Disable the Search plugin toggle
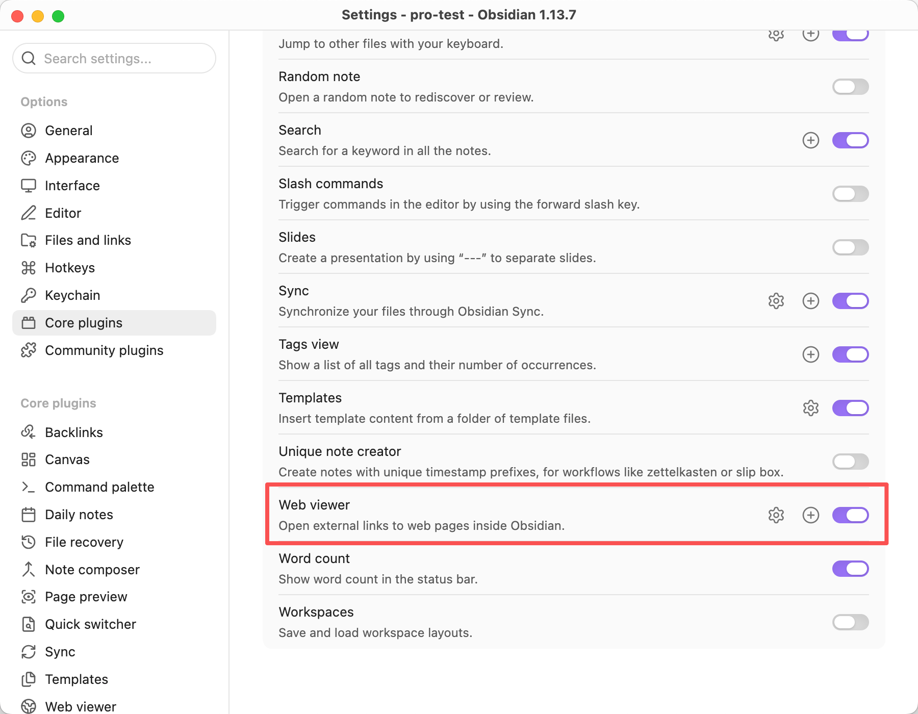Image resolution: width=918 pixels, height=714 pixels. tap(850, 140)
